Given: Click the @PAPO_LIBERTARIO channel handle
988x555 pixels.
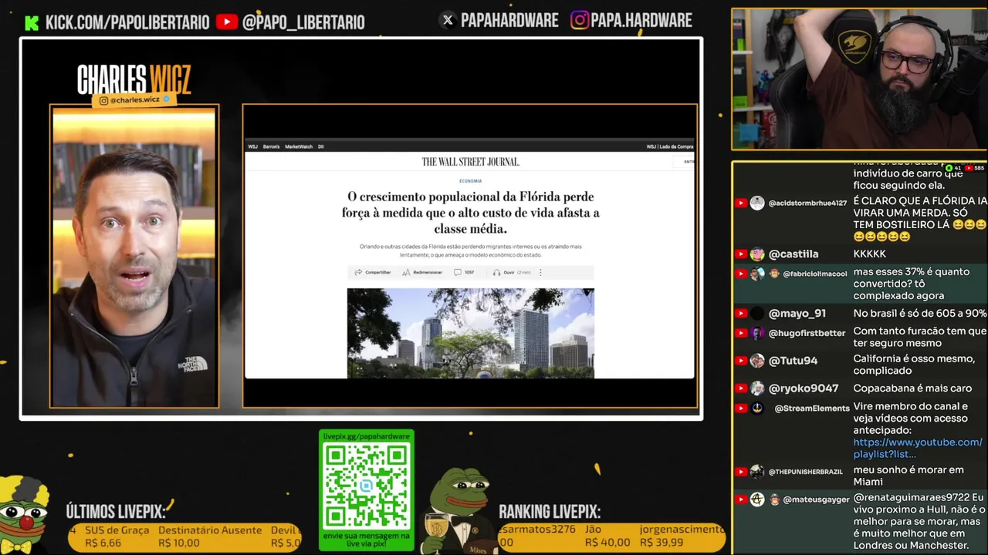Looking at the screenshot, I should pos(303,22).
